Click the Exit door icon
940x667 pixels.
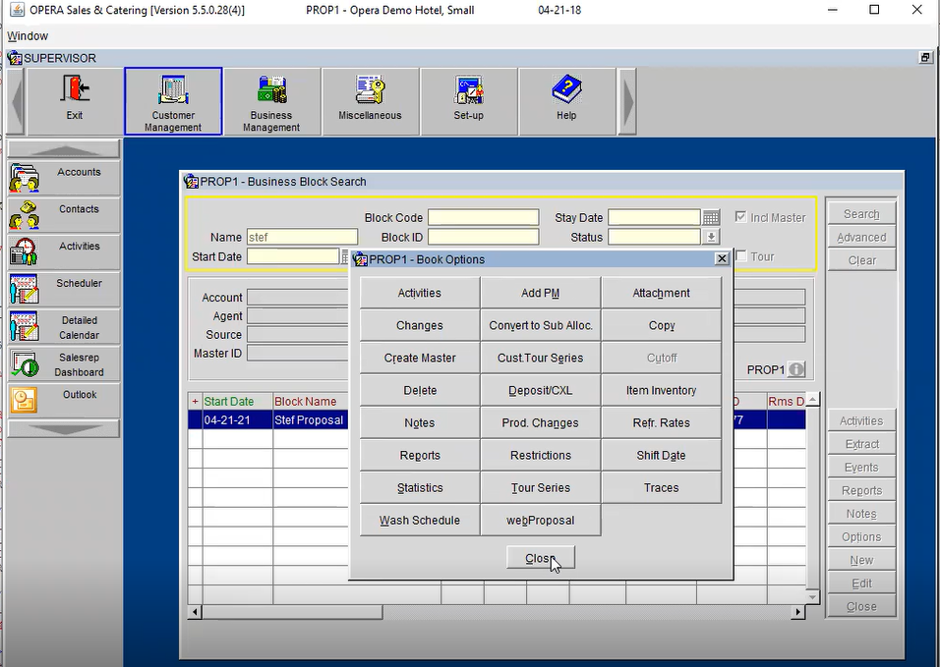click(75, 89)
